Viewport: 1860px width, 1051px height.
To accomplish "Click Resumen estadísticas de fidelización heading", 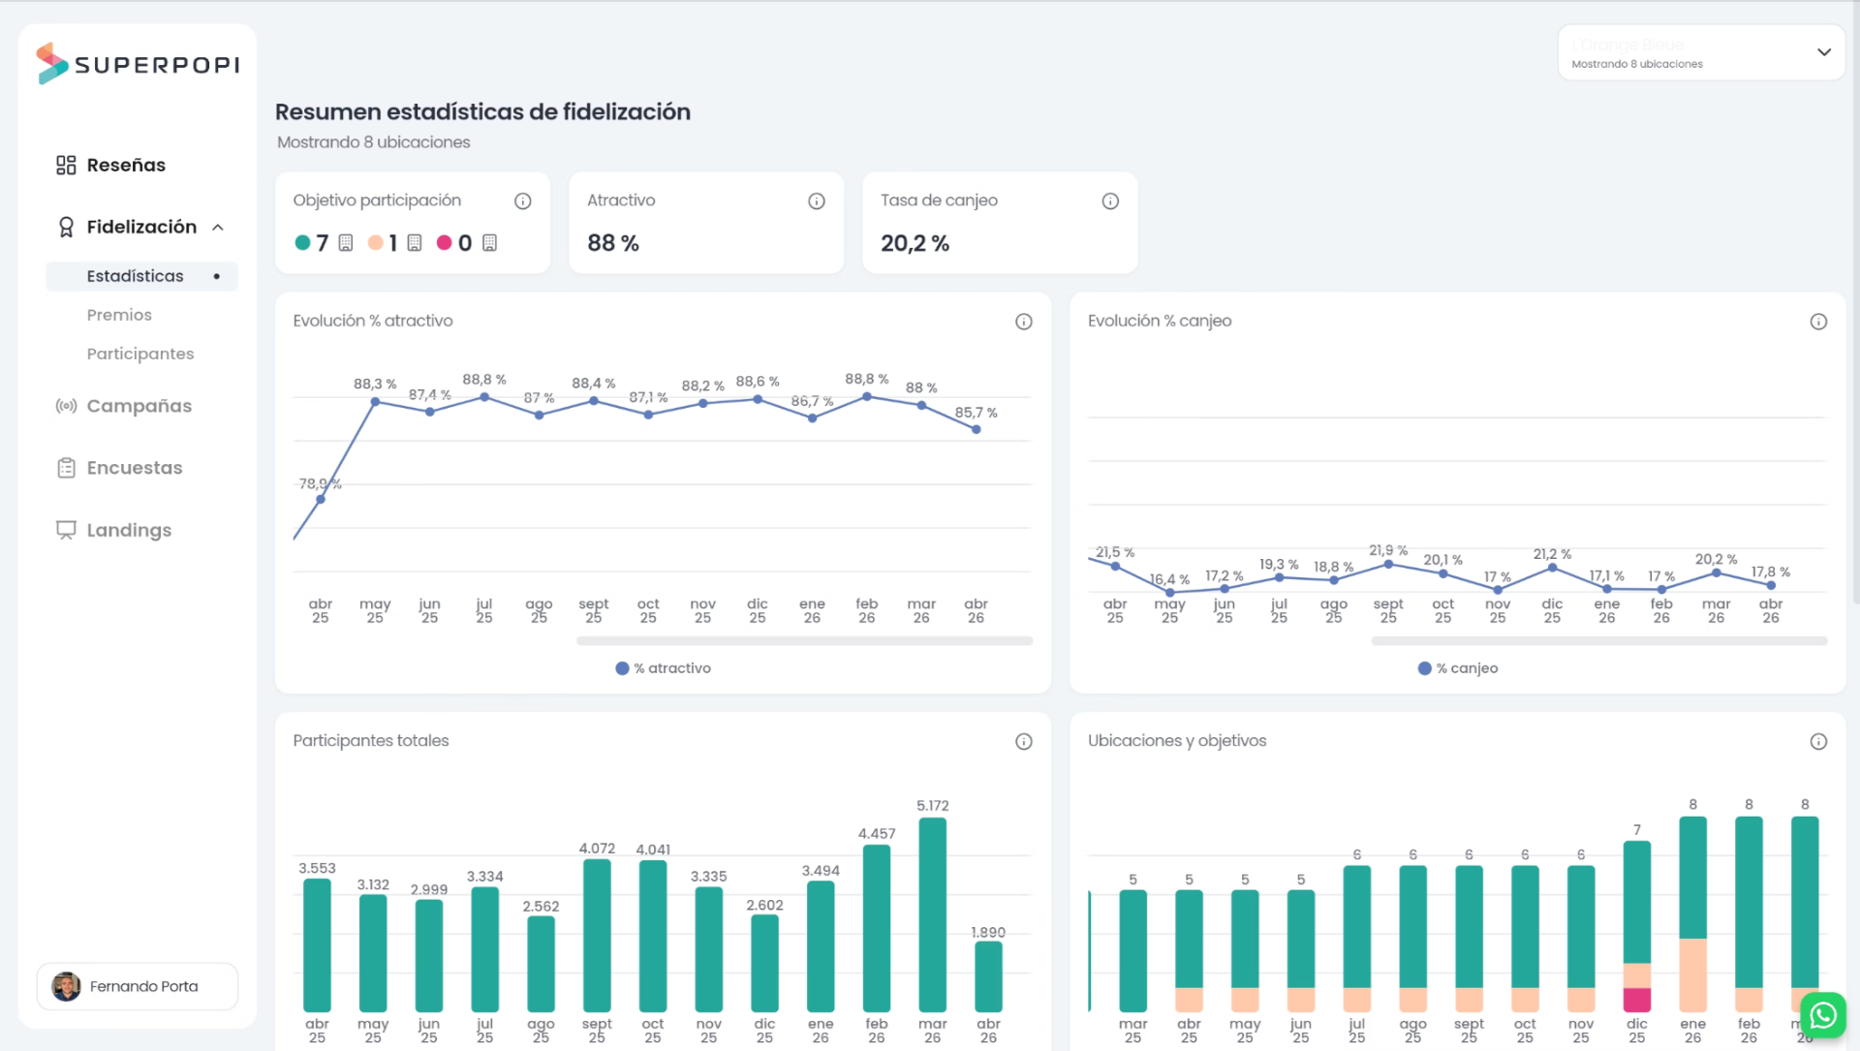I will click(x=482, y=112).
